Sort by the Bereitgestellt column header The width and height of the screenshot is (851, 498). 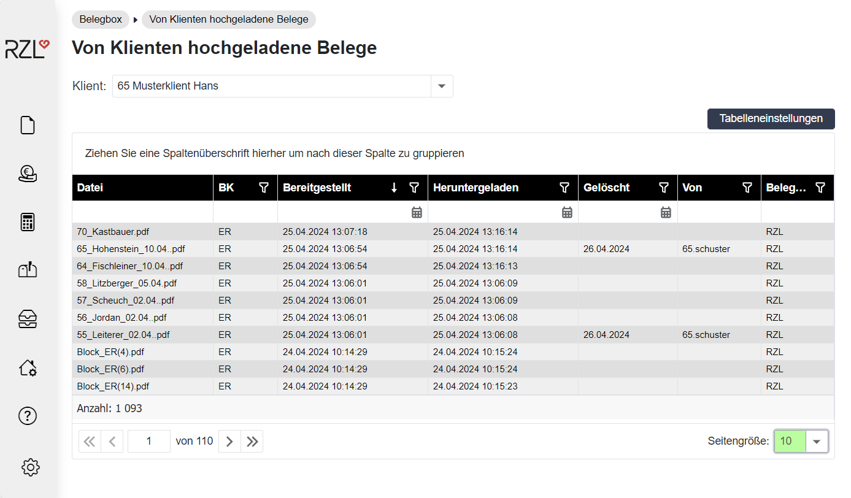pos(317,188)
